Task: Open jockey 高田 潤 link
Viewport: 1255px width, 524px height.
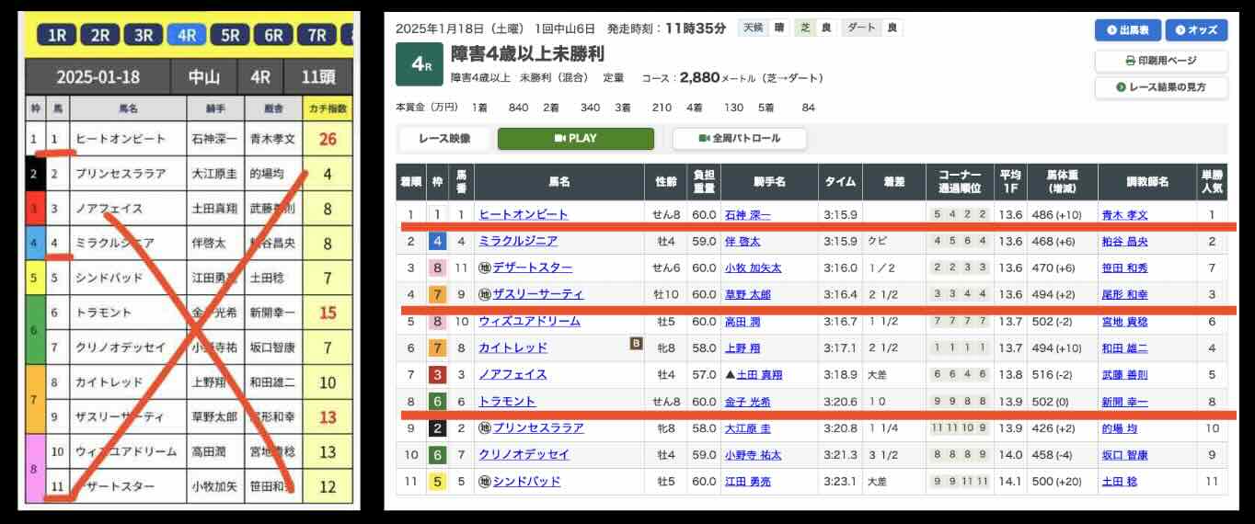Action: 743,321
